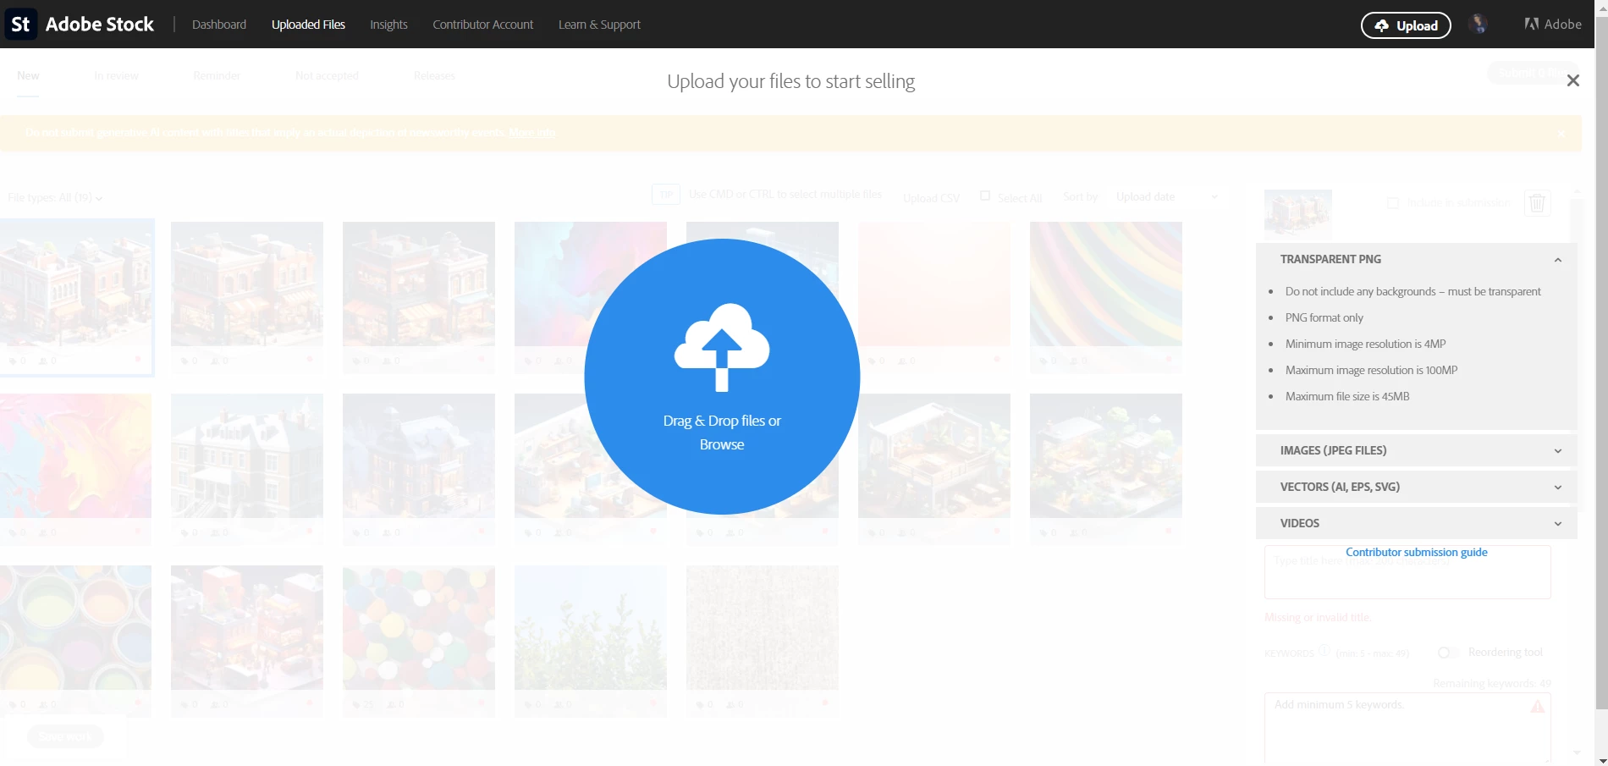Click Upload CSV
Image resolution: width=1608 pixels, height=766 pixels.
coord(931,198)
